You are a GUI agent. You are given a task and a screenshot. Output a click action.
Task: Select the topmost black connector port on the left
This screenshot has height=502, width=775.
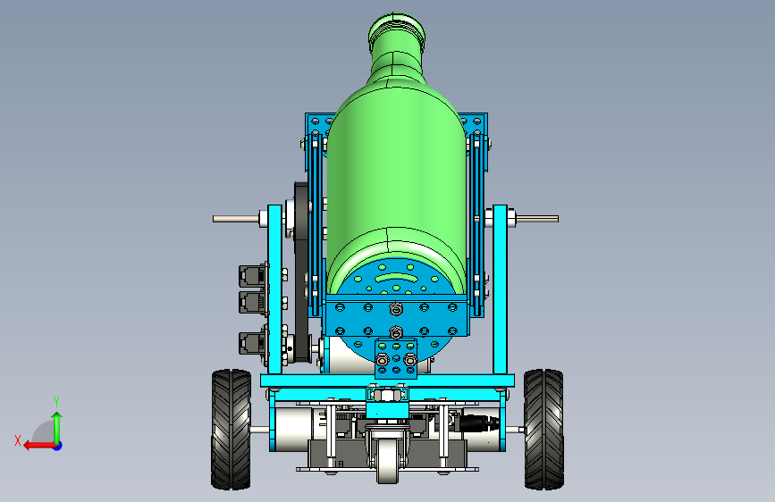[253, 276]
